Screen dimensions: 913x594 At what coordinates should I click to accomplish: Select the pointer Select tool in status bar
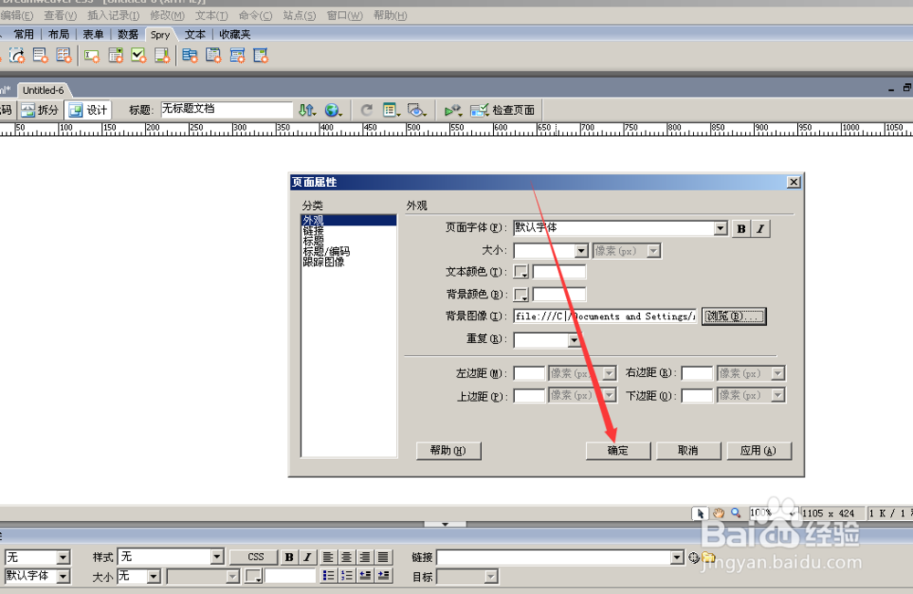700,513
